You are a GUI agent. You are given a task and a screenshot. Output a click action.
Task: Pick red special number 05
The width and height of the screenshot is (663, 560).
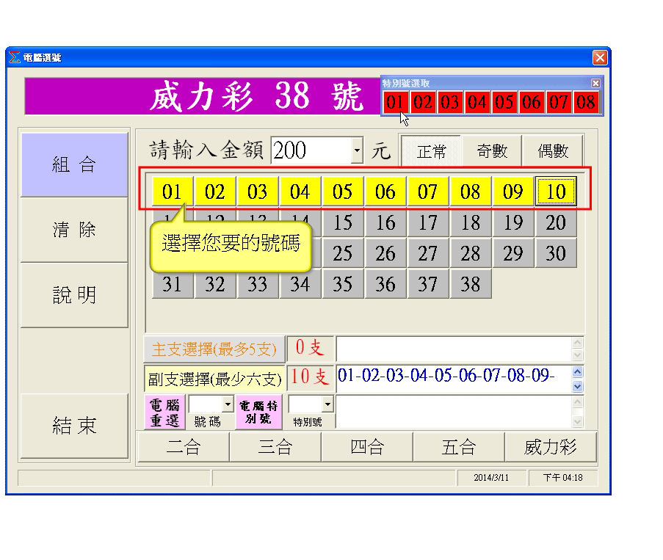click(x=504, y=102)
